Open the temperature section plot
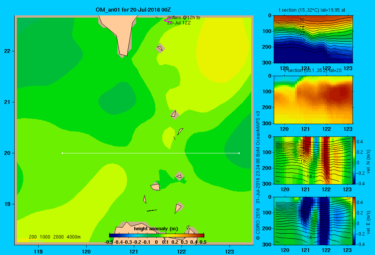Screen dimensions: 375x255 coord(313,39)
